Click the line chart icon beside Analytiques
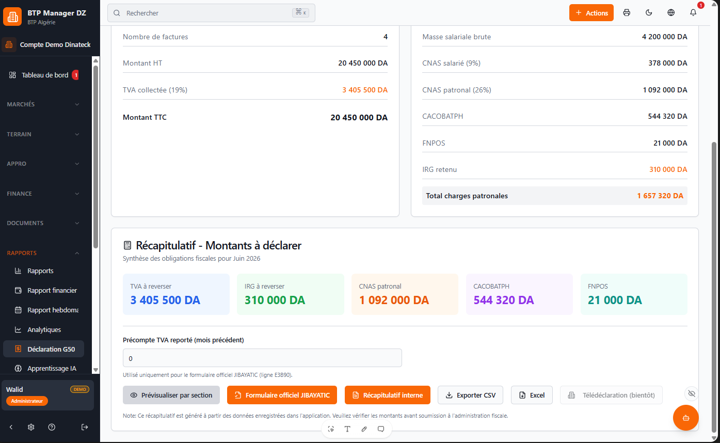The width and height of the screenshot is (720, 443). [x=18, y=329]
